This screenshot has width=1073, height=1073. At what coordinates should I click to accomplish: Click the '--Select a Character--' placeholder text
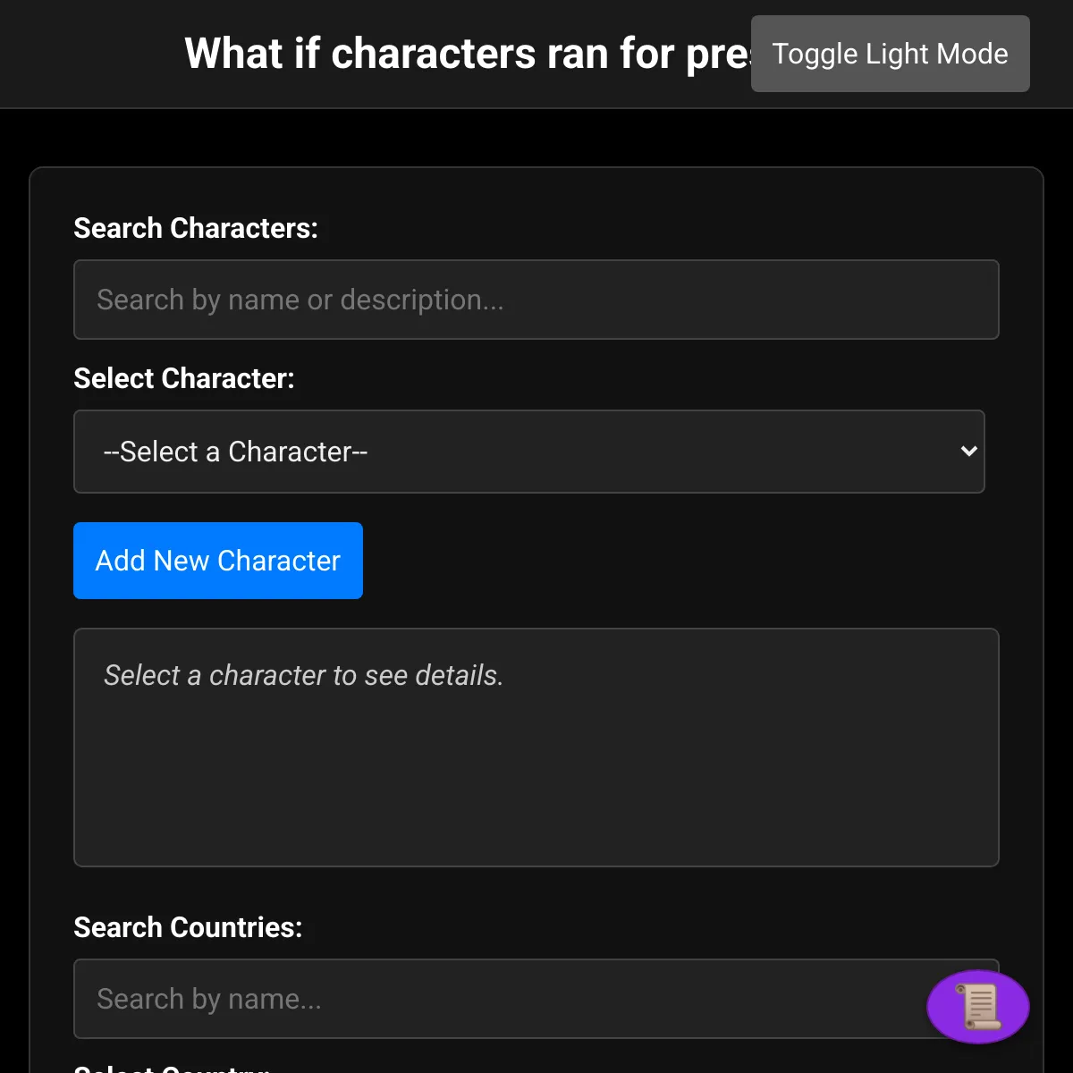coord(235,452)
